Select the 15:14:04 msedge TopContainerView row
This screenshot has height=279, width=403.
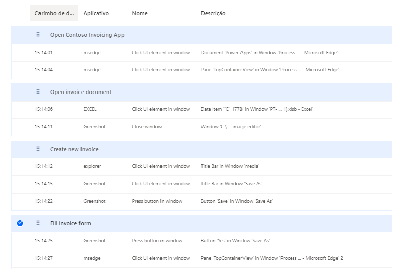(x=203, y=70)
